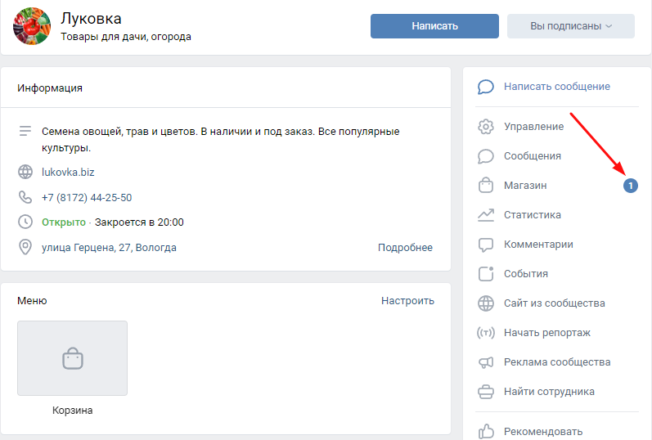Open Статистика chart icon
The image size is (652, 440).
pos(486,215)
